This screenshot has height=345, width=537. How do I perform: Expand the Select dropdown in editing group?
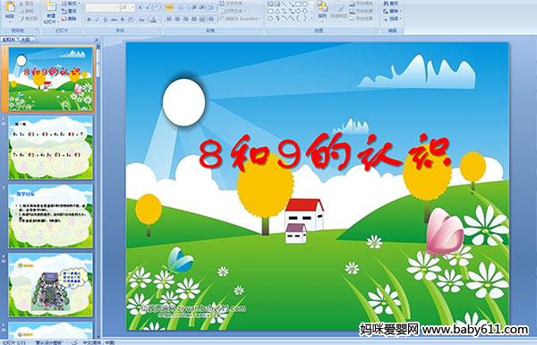coord(393,19)
